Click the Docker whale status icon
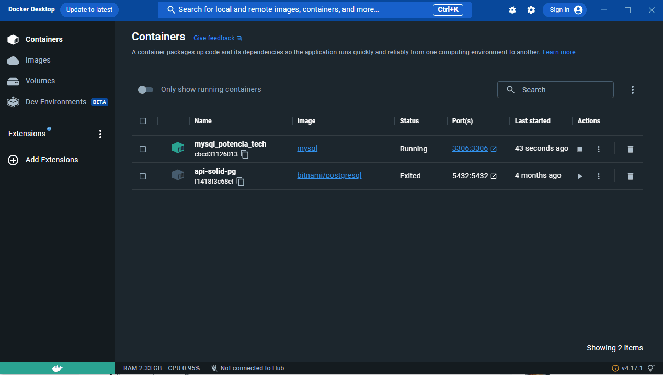 [58, 368]
